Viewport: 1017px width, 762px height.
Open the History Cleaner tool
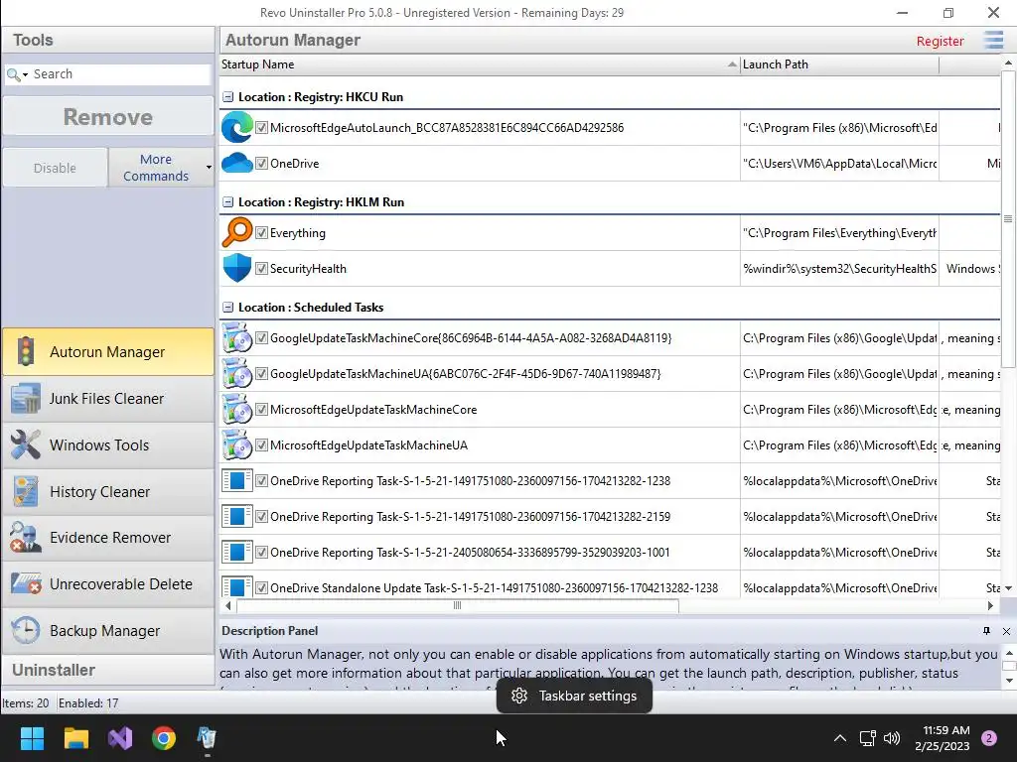point(107,492)
